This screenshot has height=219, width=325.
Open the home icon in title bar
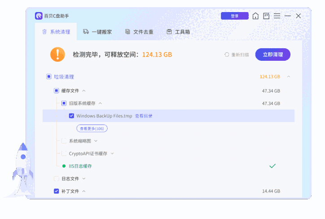tap(256, 16)
